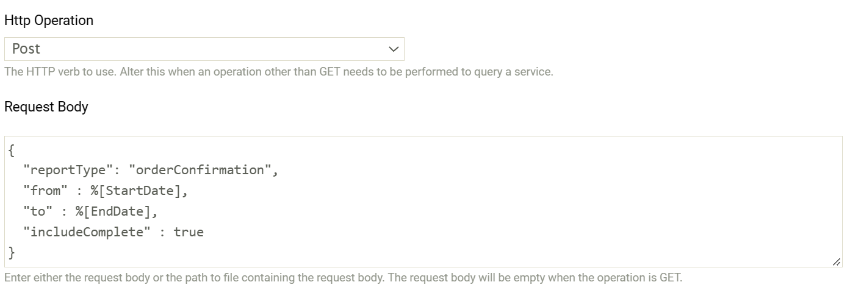Click the selected "Post" value text
Image resolution: width=850 pixels, height=293 pixels.
click(x=26, y=49)
